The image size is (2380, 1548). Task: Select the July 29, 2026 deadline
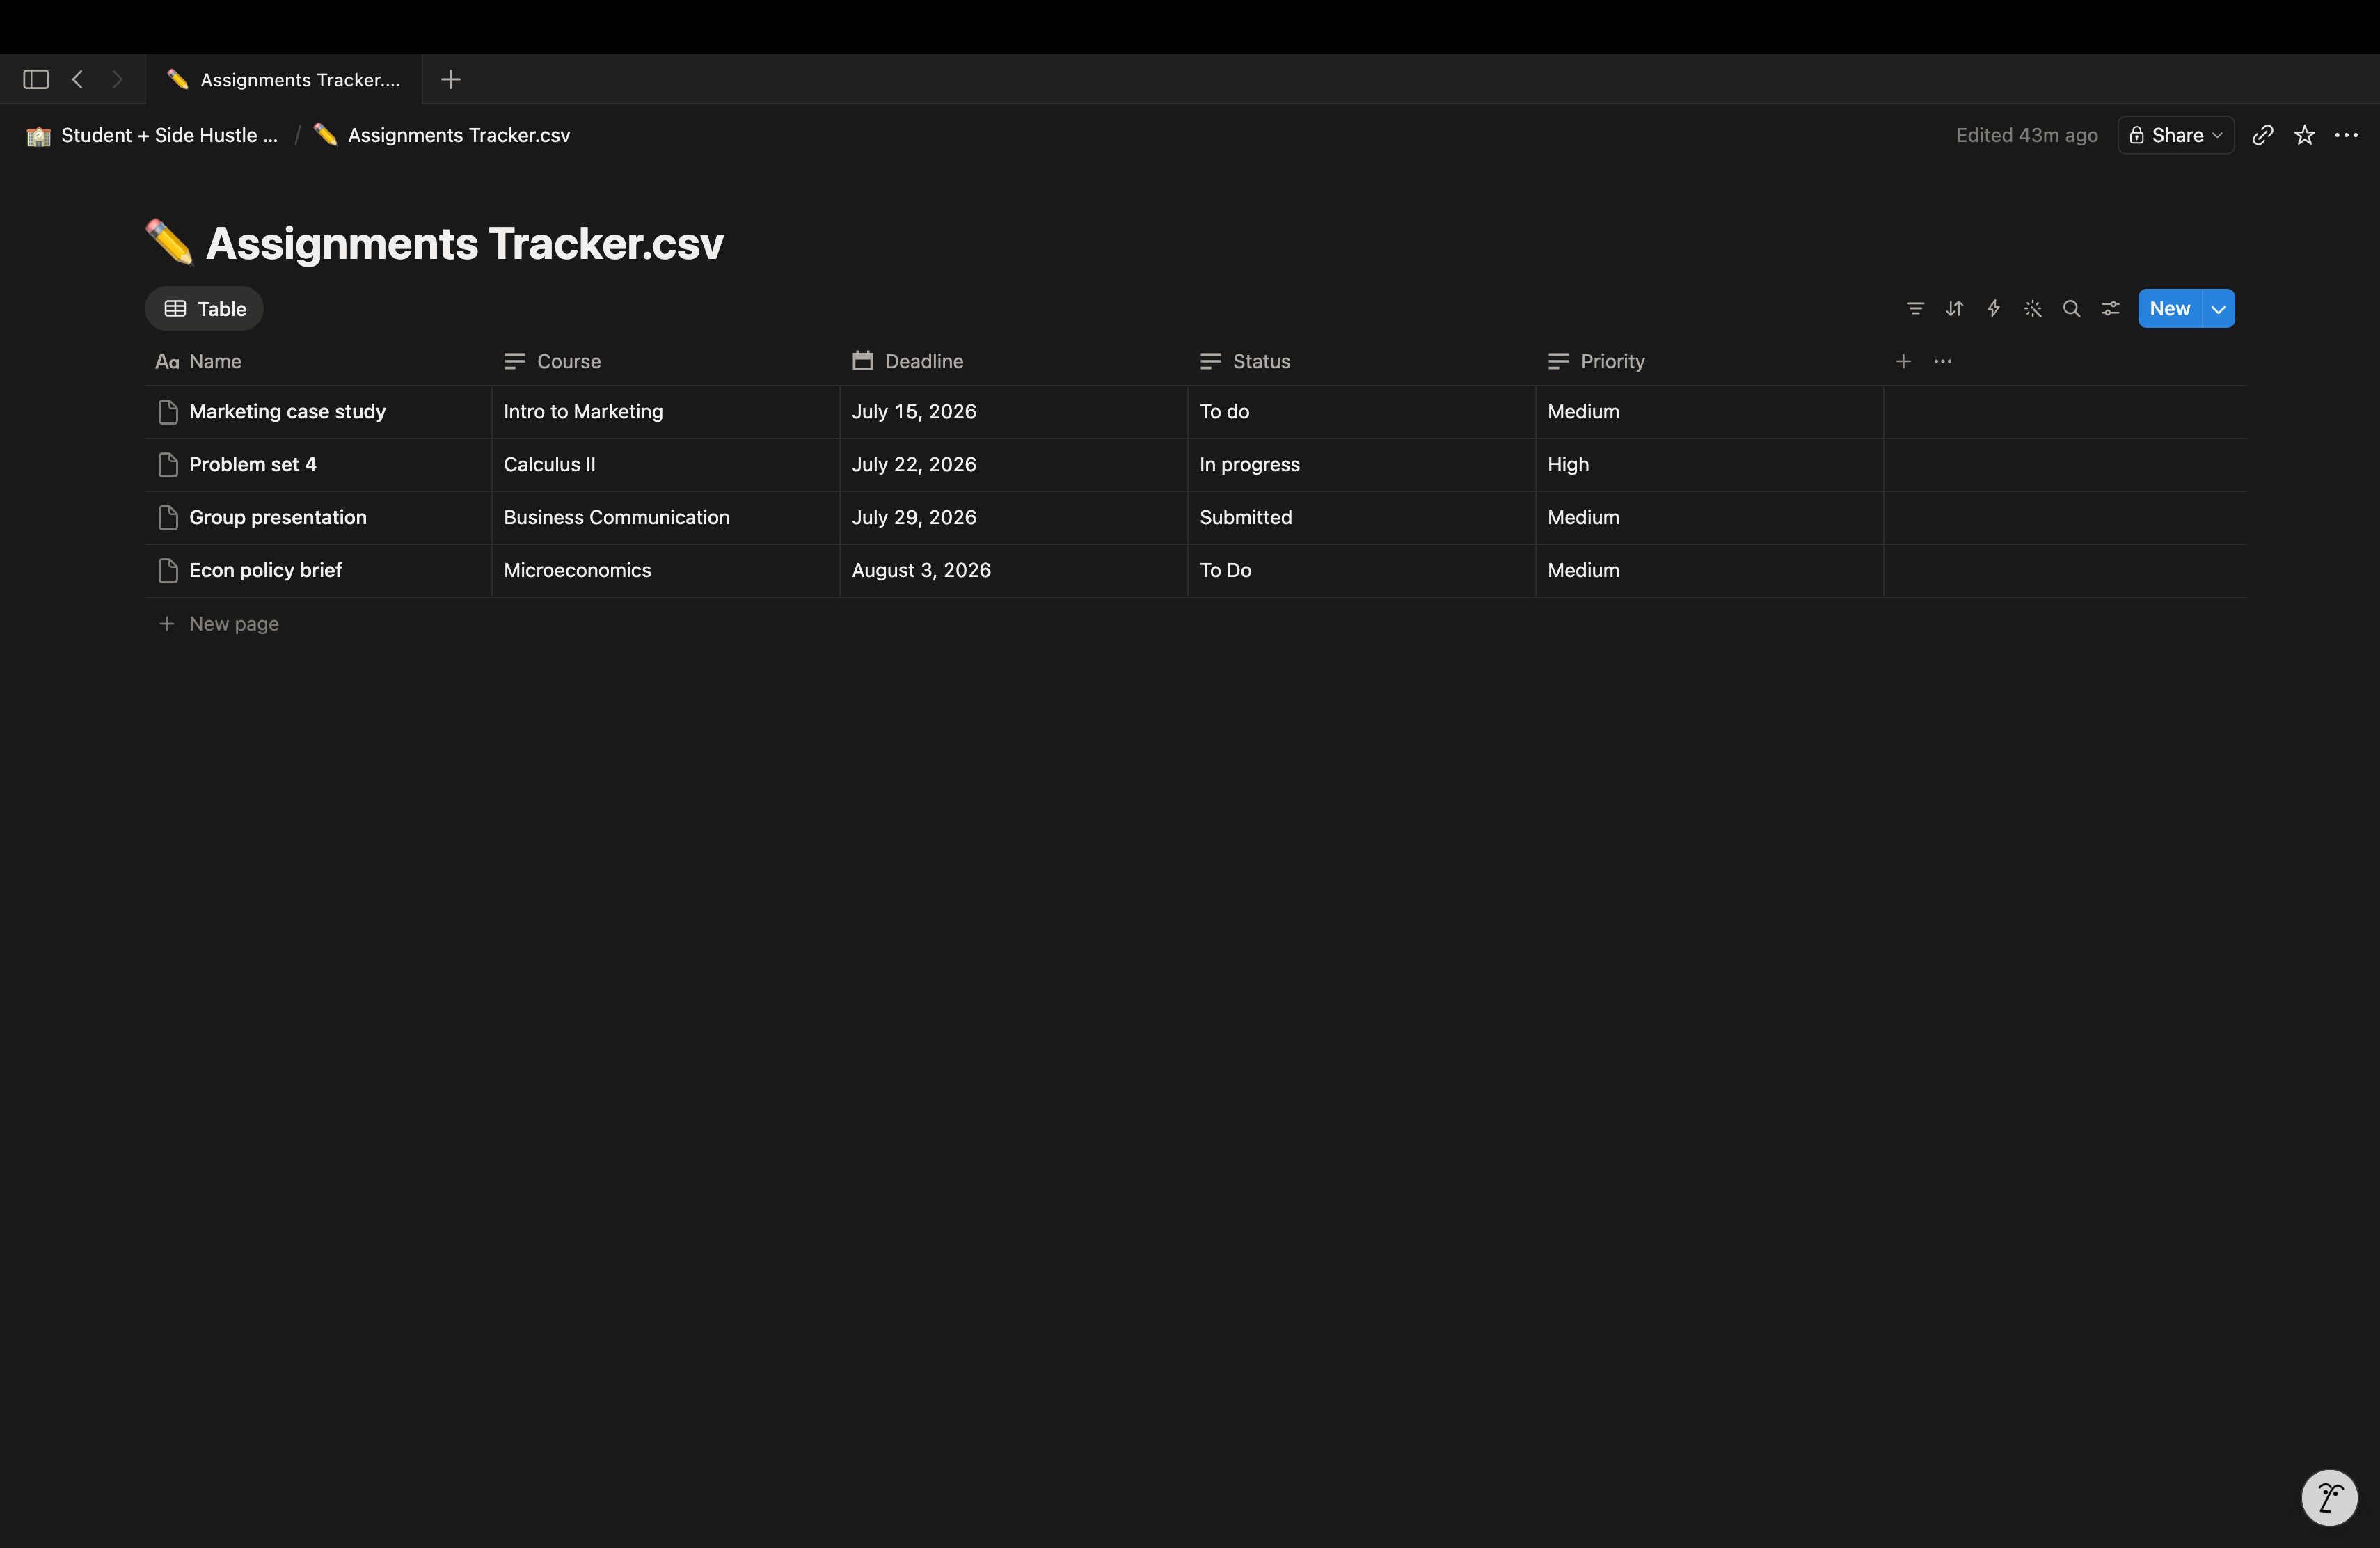coord(1013,518)
